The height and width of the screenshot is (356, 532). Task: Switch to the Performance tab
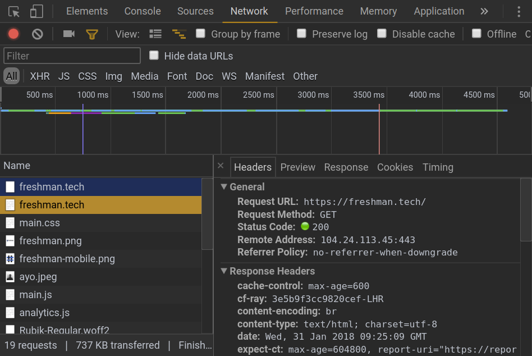coord(314,11)
